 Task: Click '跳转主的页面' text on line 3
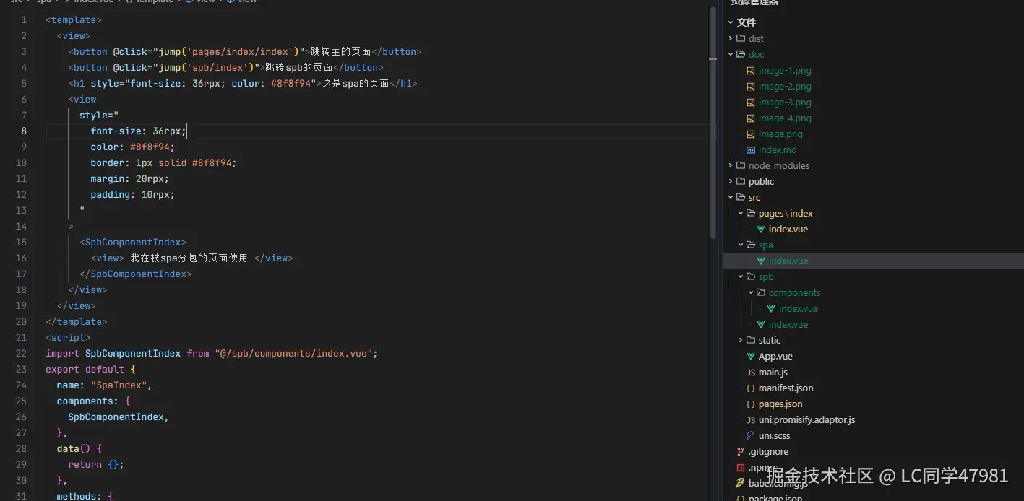[340, 51]
